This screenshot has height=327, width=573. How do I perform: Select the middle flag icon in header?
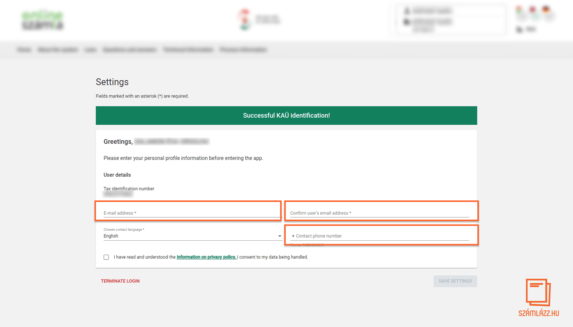tap(532, 10)
